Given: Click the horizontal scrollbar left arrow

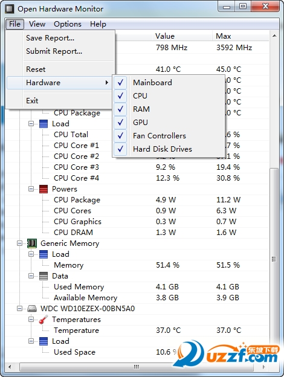Looking at the screenshot, I should 10,367.
